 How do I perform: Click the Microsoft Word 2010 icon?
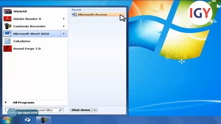point(7,34)
